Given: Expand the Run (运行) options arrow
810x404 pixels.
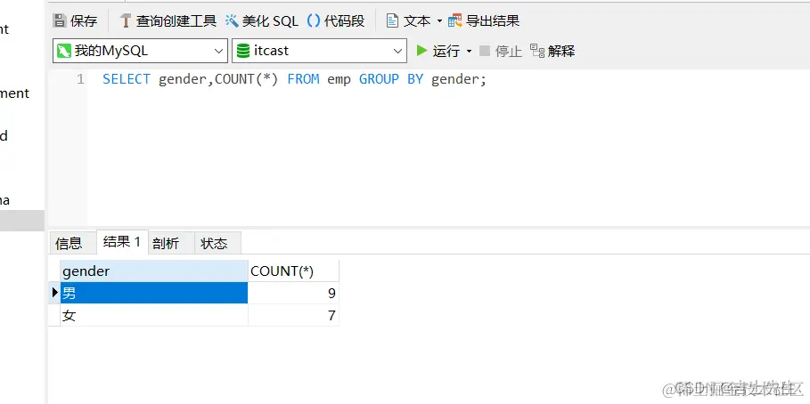Looking at the screenshot, I should pyautogui.click(x=469, y=51).
